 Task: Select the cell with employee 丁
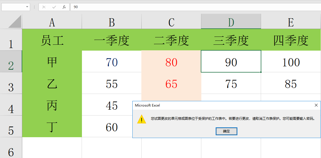(x=52, y=126)
